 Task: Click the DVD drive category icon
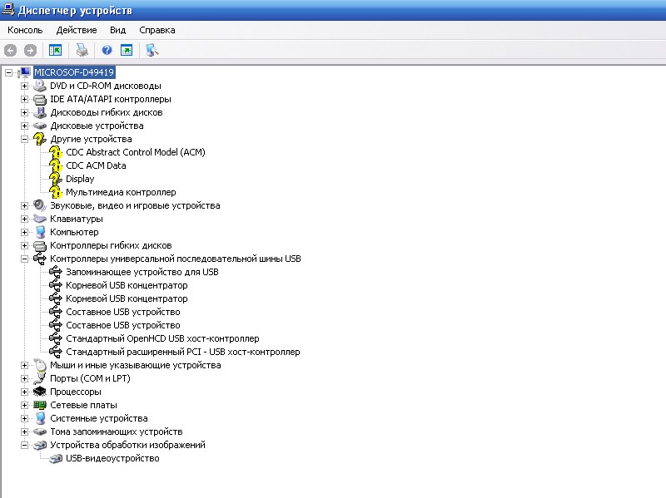pos(40,86)
